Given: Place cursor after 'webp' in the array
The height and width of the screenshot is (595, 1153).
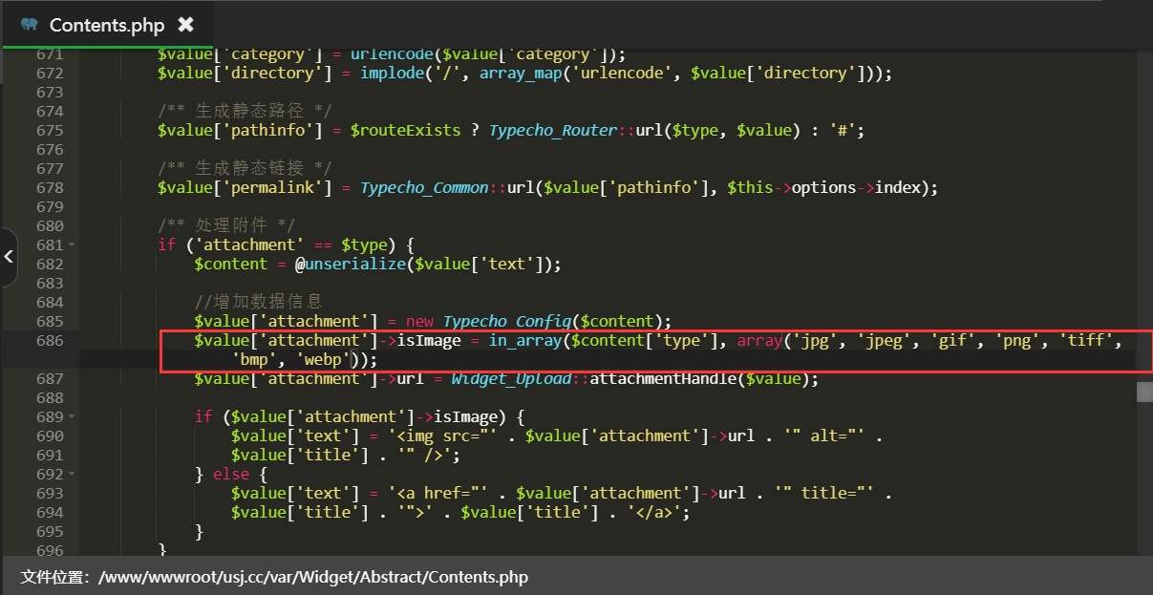Looking at the screenshot, I should click(352, 360).
